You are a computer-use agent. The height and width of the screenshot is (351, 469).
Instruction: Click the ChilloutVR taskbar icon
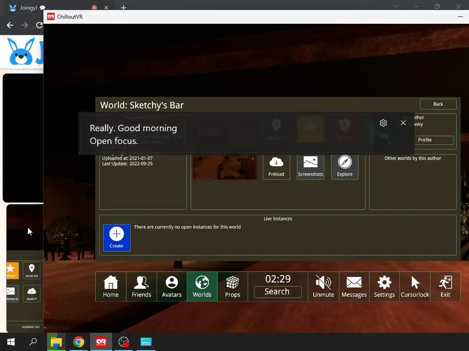pos(101,342)
